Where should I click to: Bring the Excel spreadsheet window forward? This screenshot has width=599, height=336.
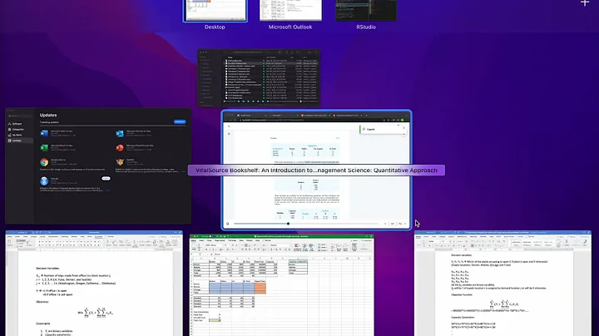point(282,285)
